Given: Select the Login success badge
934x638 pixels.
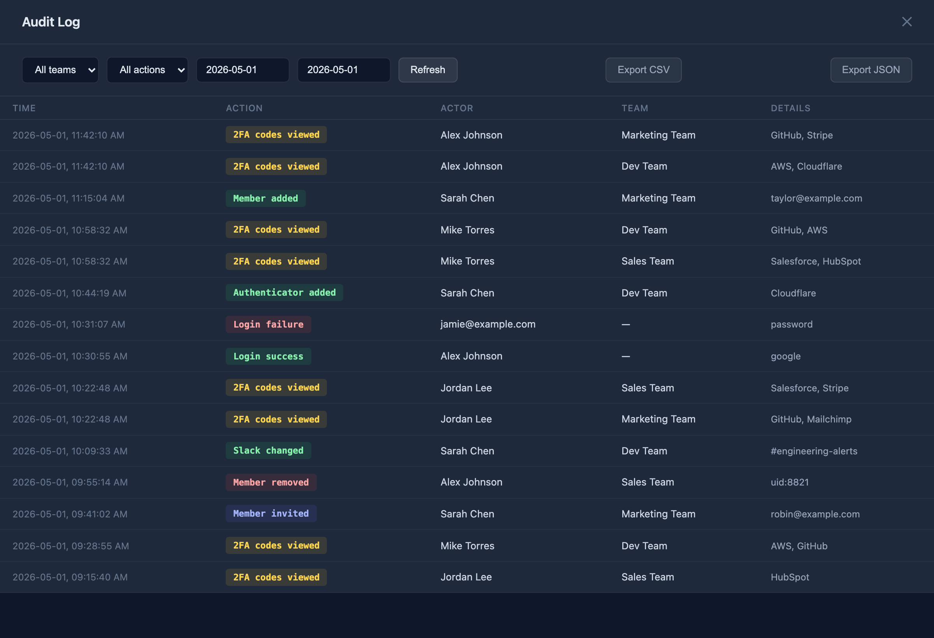Looking at the screenshot, I should click(x=269, y=356).
